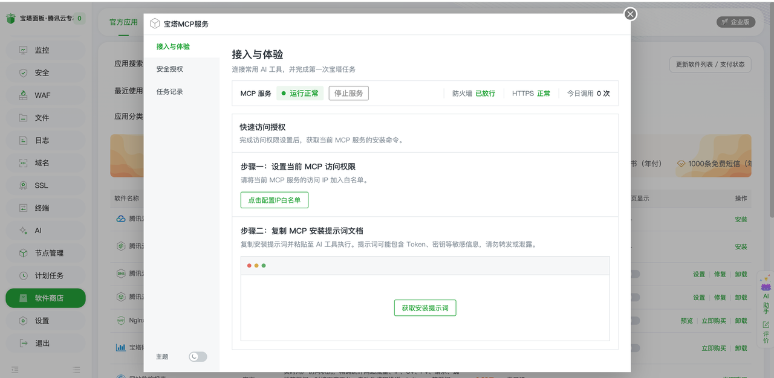Click the DNS icon in the software list
This screenshot has width=774, height=378.
[121, 274]
